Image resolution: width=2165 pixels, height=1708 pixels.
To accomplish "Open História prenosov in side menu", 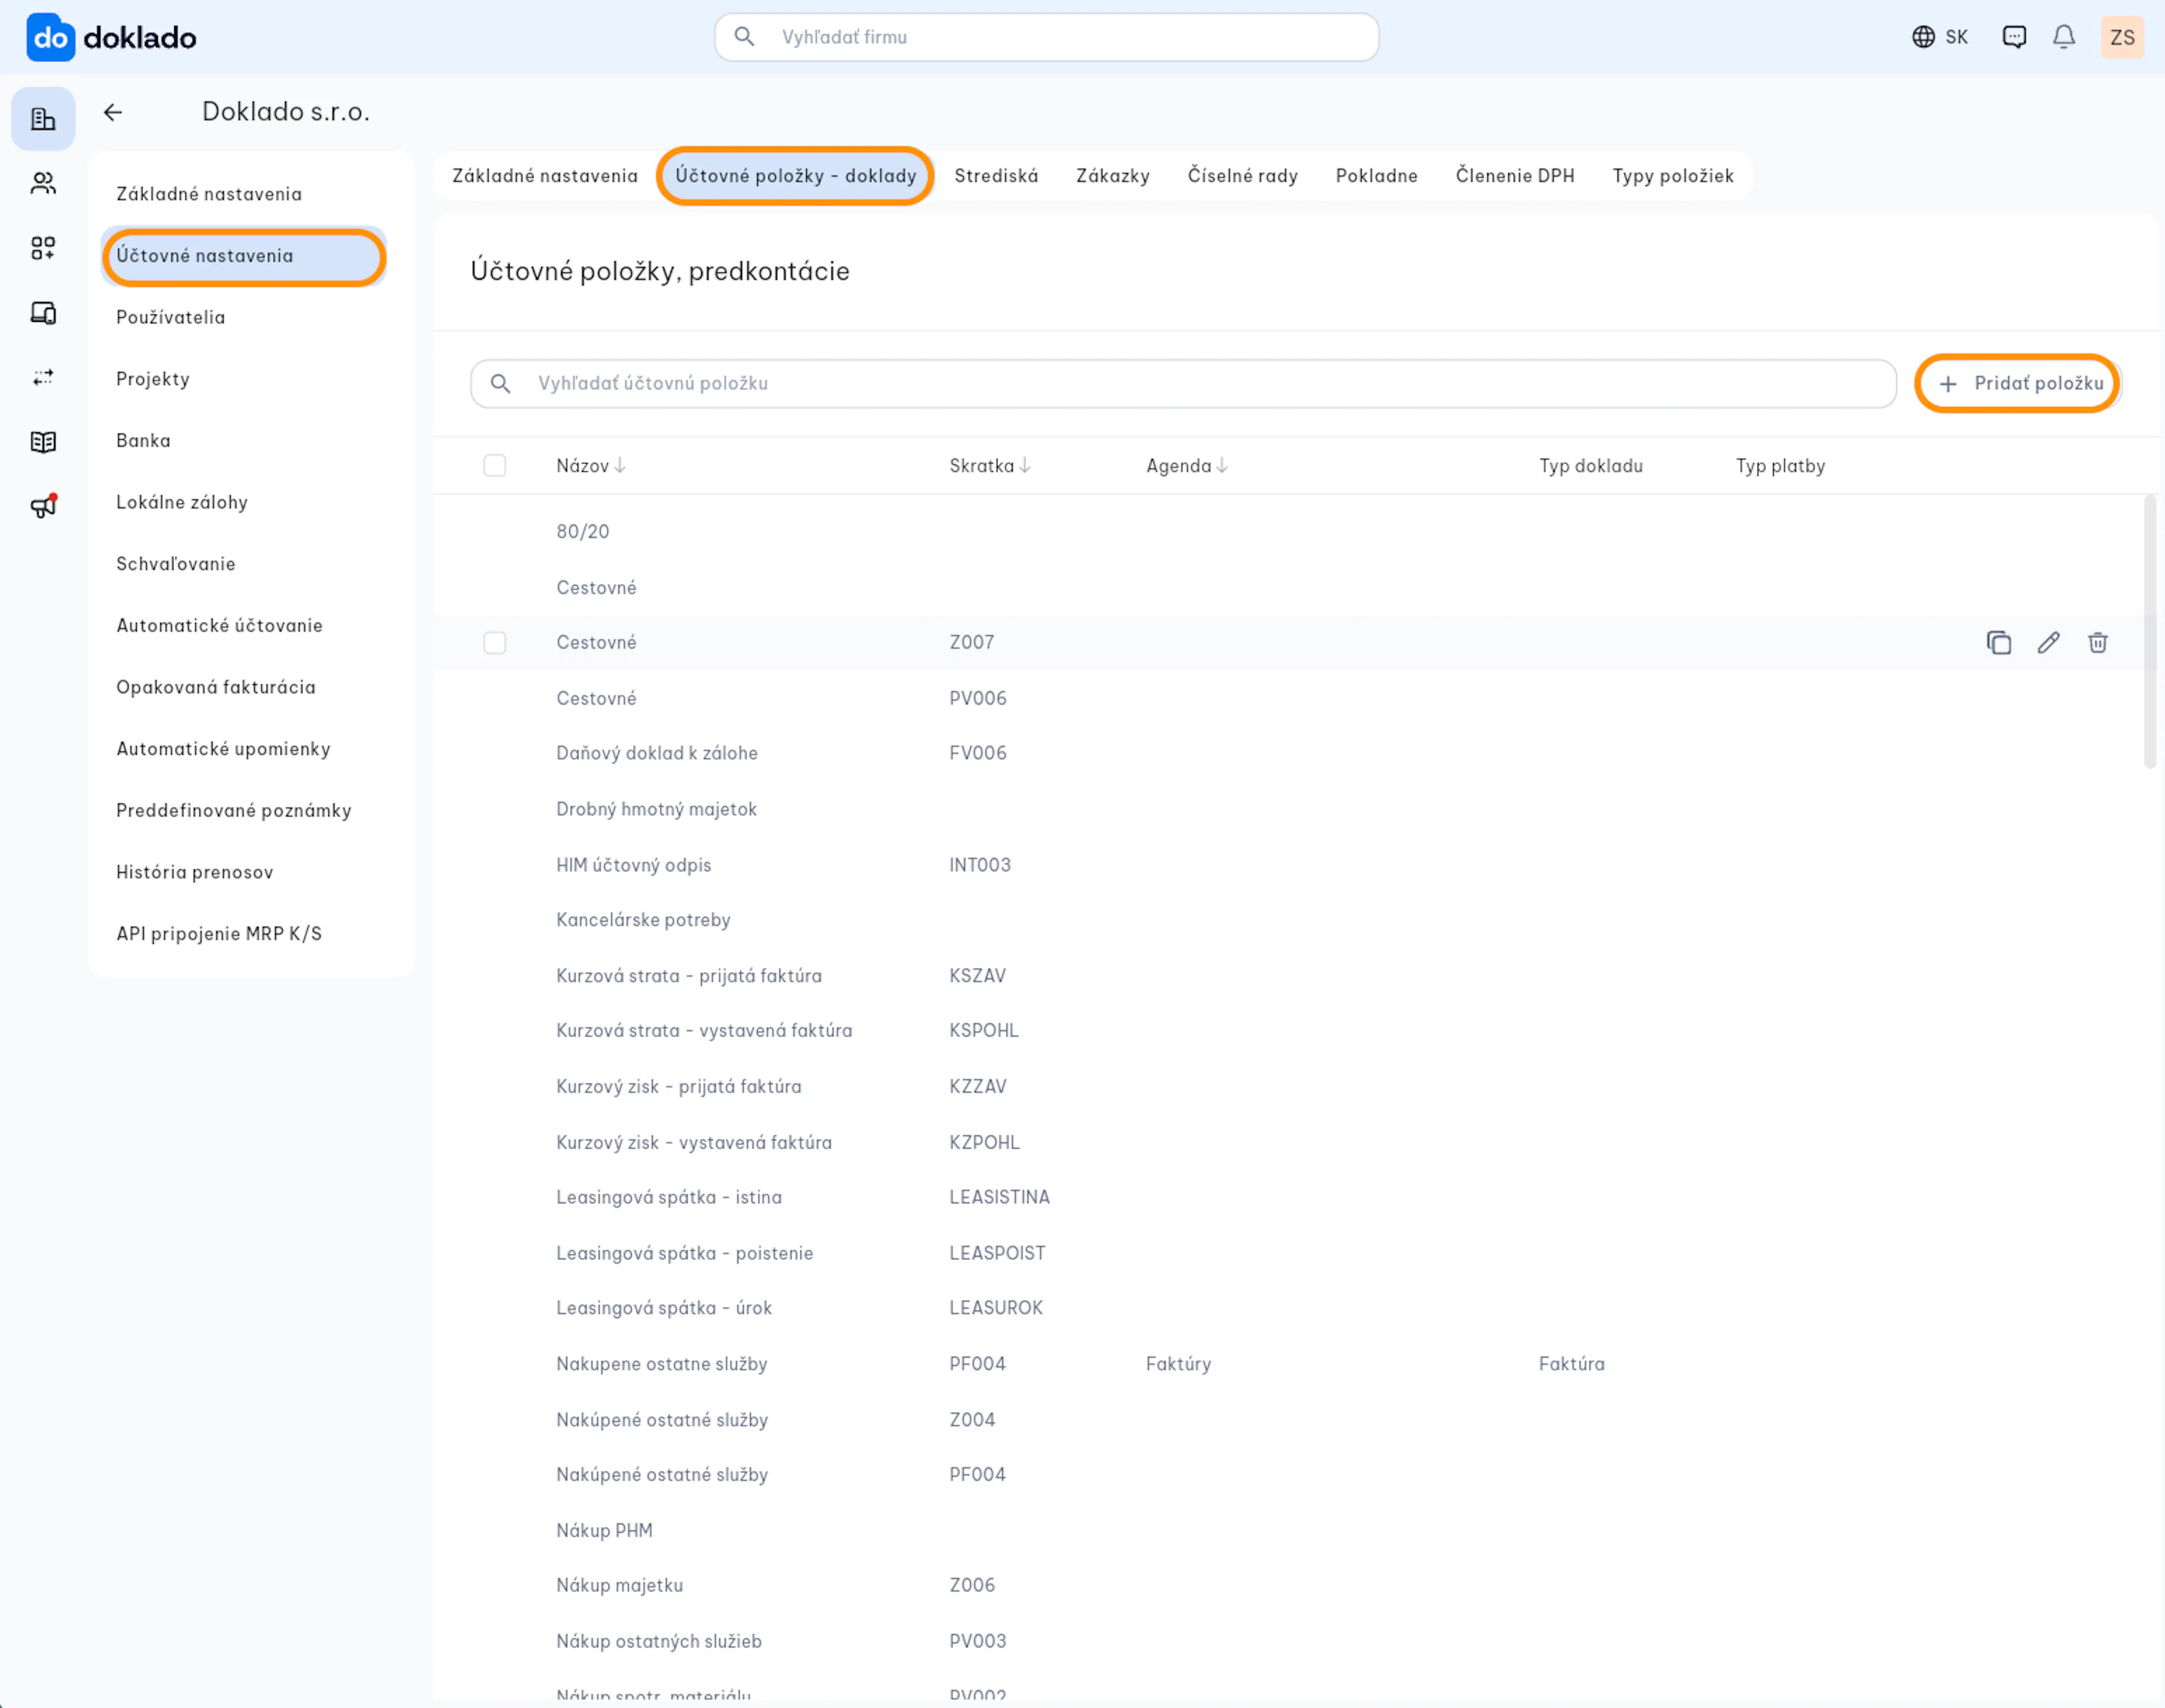I will coord(244,872).
